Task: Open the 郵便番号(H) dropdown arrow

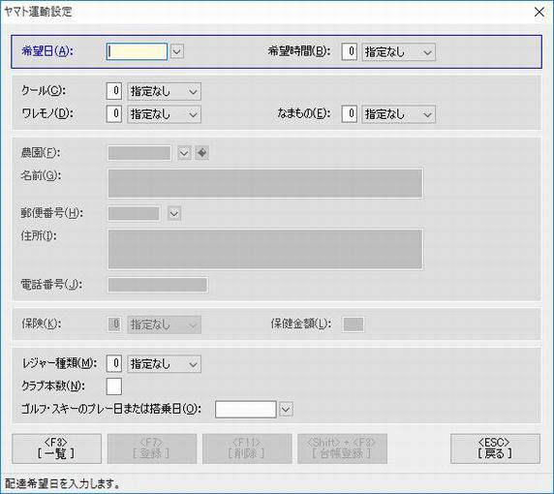Action: (174, 213)
